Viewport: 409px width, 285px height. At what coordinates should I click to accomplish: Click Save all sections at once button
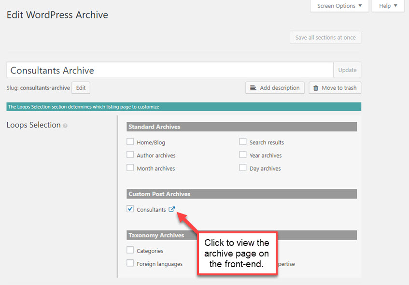pos(325,38)
